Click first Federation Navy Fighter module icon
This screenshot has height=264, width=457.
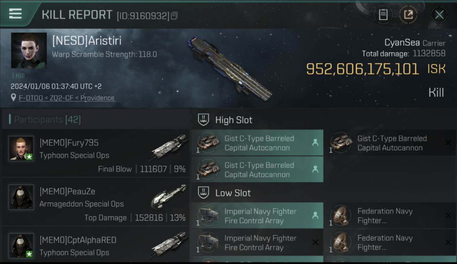pos(341,216)
